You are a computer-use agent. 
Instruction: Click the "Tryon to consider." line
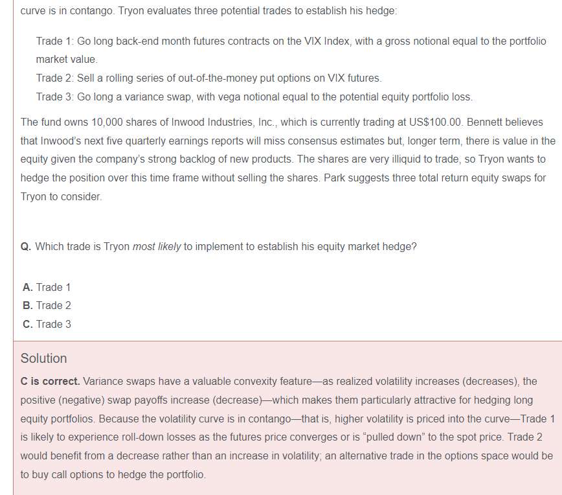click(x=61, y=196)
